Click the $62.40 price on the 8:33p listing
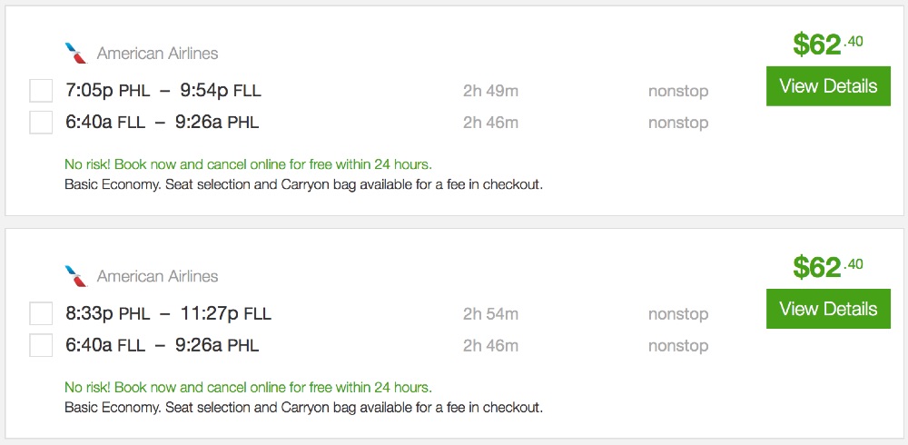The height and width of the screenshot is (445, 908). [827, 266]
